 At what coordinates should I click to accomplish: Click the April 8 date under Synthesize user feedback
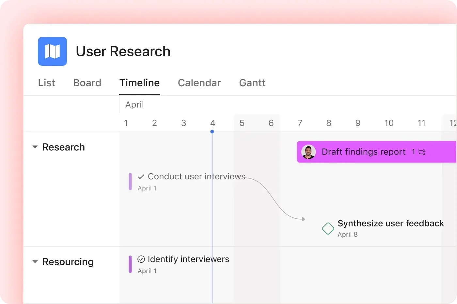tap(348, 234)
